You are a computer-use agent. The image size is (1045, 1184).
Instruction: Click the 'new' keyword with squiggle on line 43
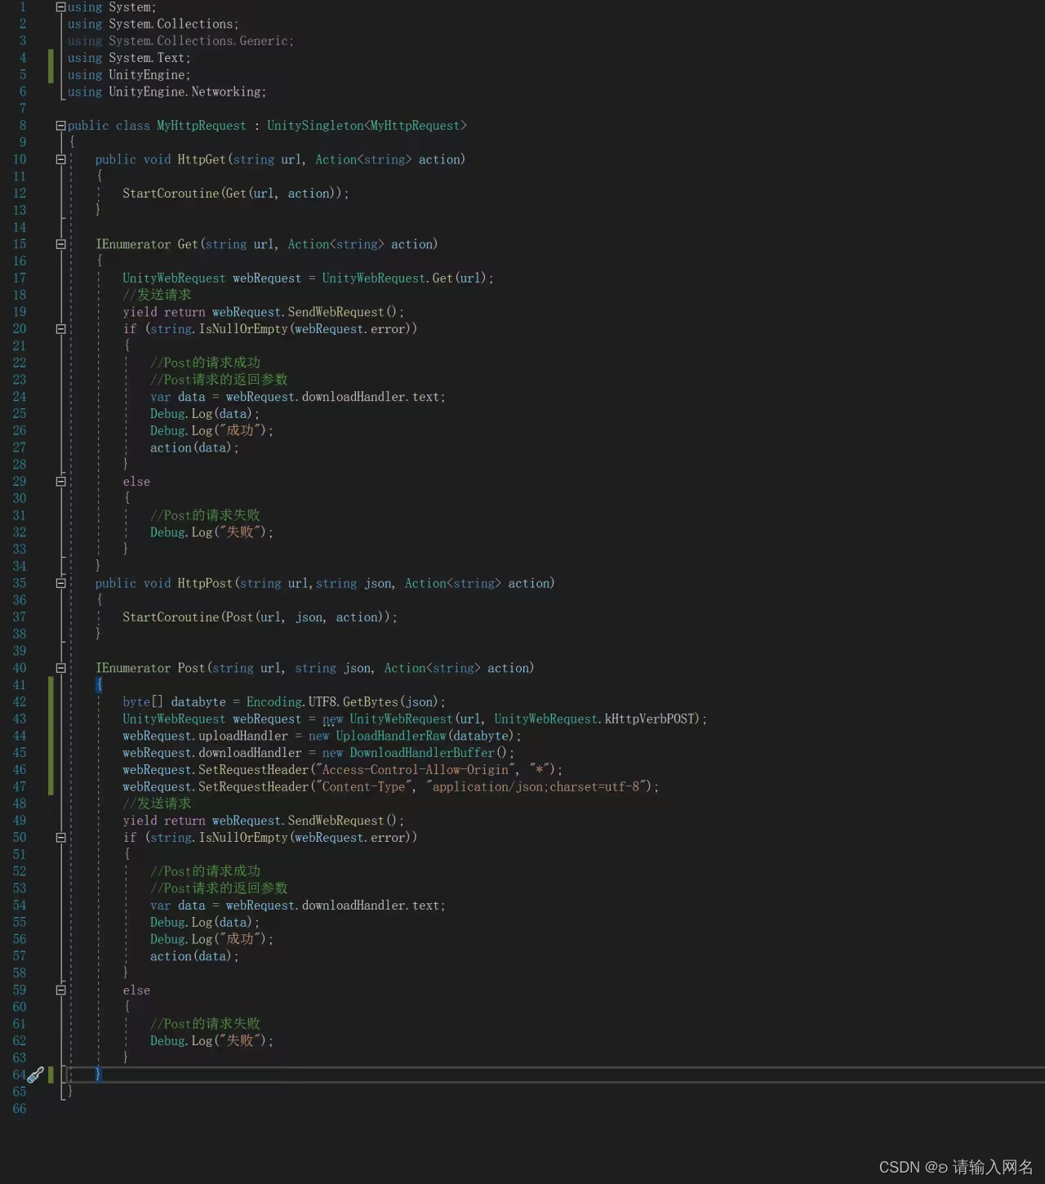tap(332, 719)
